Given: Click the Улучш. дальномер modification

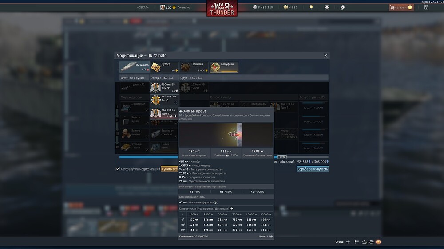Looking at the screenshot, I should (286, 134).
